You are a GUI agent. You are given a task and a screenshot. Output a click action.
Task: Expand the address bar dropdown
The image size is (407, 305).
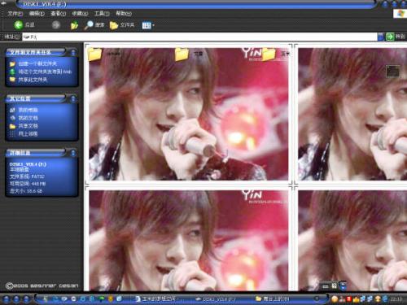point(381,37)
